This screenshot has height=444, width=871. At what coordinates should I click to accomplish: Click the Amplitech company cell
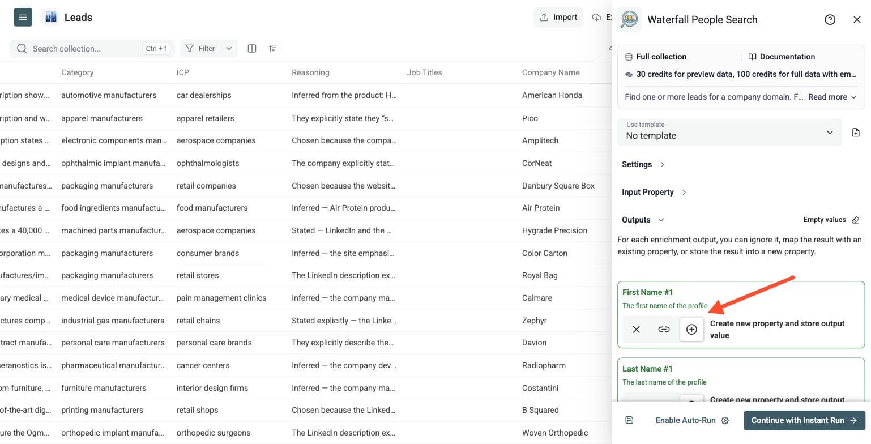[540, 140]
